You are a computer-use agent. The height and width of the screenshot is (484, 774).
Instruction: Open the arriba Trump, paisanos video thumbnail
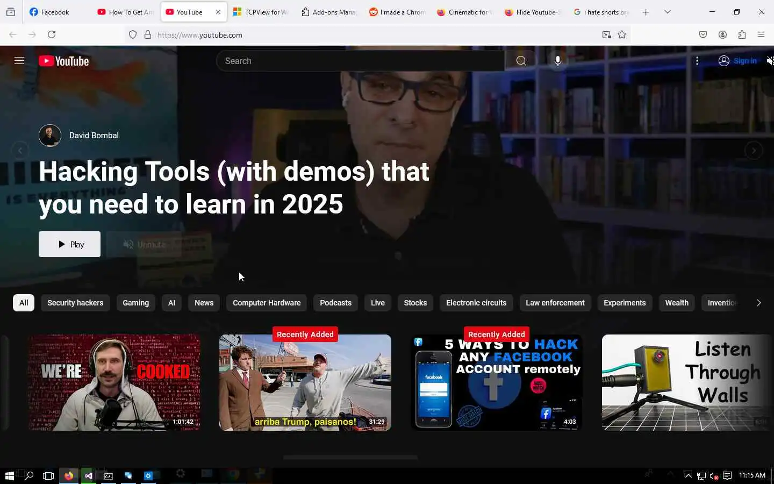[x=305, y=382]
